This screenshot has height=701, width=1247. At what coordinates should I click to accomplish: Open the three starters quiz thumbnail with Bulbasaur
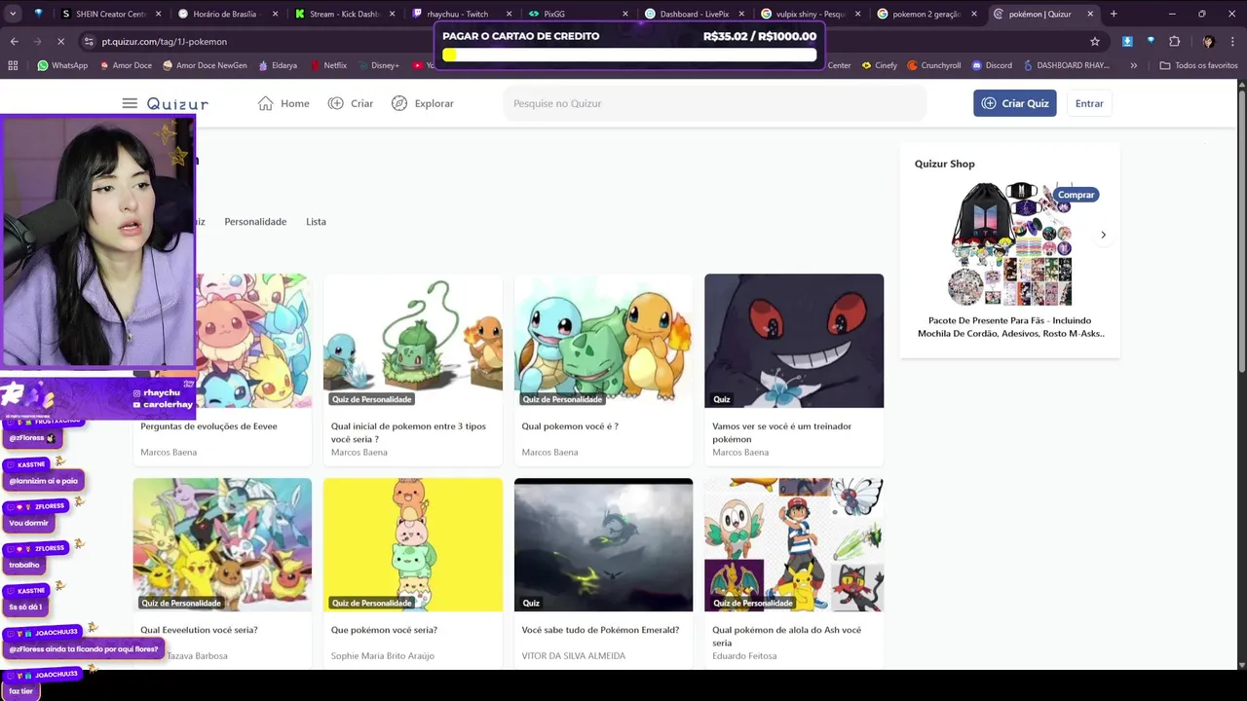[x=413, y=341]
